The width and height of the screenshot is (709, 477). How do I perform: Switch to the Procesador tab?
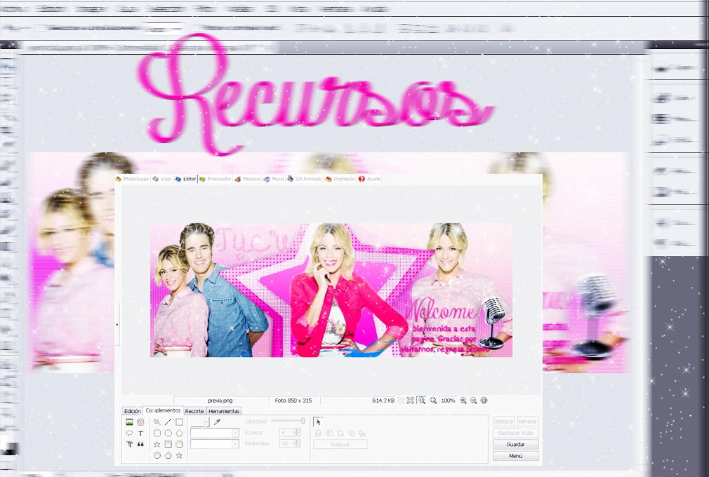tap(216, 179)
